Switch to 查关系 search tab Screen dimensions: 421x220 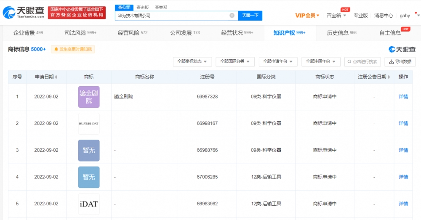tap(161, 8)
